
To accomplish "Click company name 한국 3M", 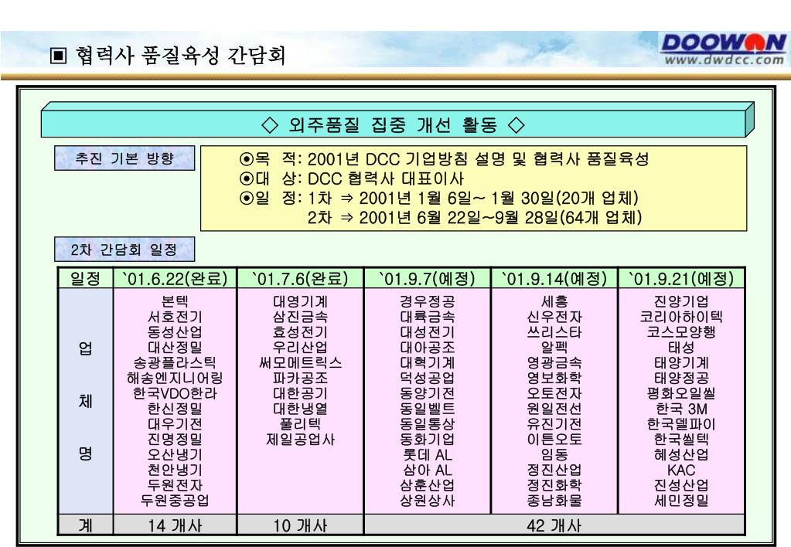I will (x=681, y=409).
